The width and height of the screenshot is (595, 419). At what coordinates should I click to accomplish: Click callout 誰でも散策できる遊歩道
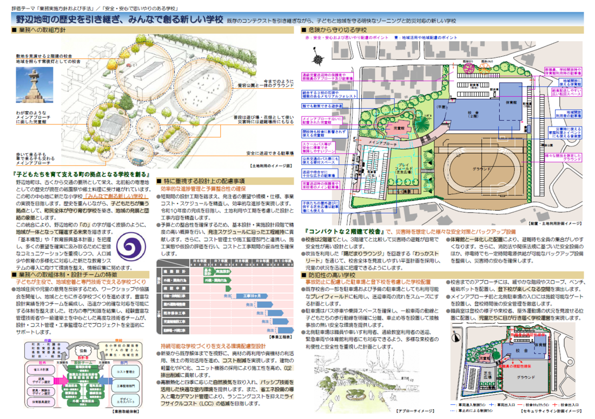(x=322, y=106)
